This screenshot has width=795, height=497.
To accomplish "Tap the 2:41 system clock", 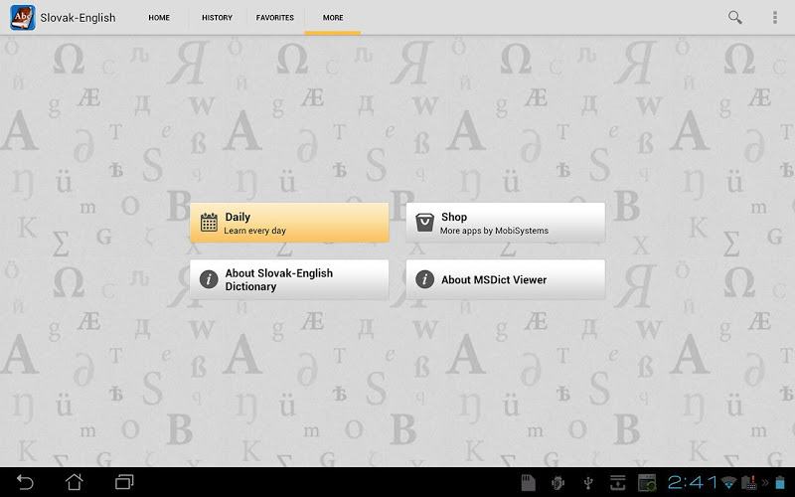I will [692, 483].
